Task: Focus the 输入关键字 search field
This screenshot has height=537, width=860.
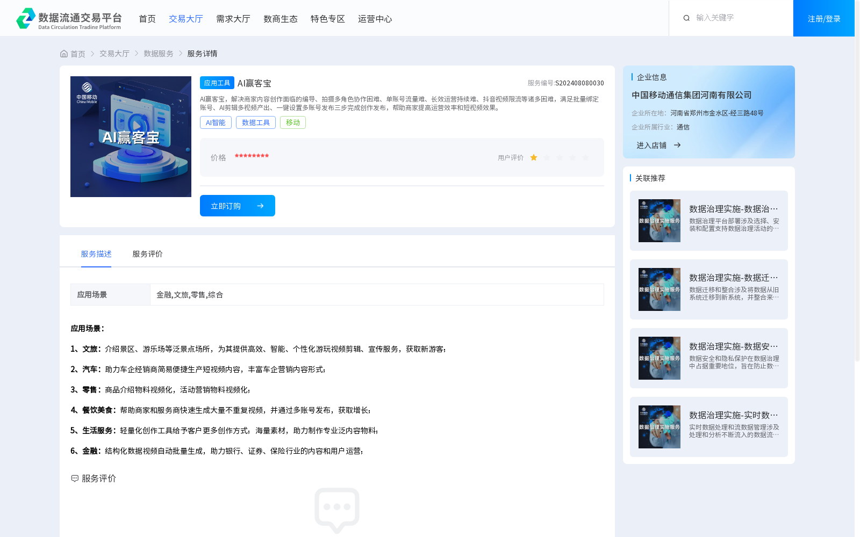Action: [739, 18]
